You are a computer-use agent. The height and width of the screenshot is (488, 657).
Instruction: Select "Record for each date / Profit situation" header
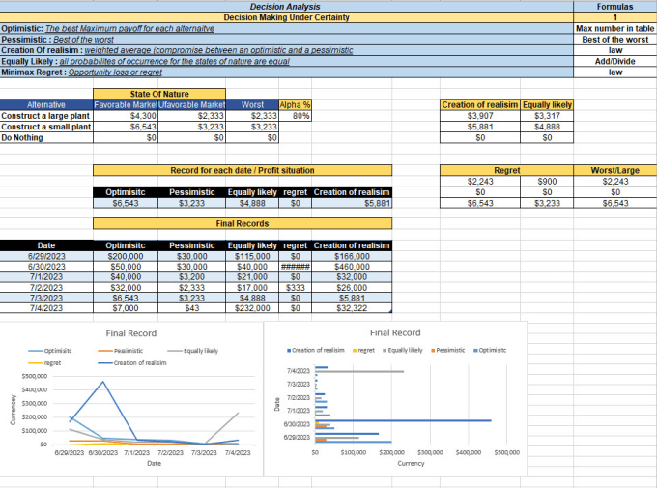(x=243, y=170)
